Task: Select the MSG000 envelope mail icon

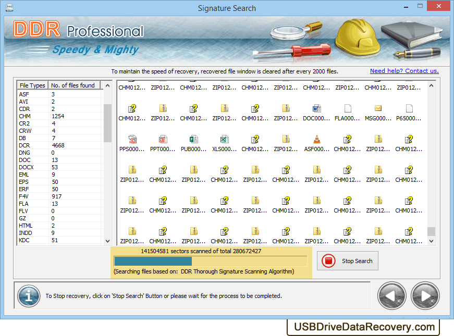Action: [378, 108]
